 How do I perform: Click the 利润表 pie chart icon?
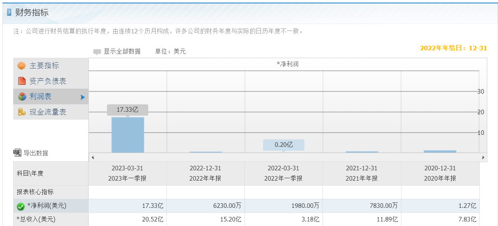click(22, 97)
